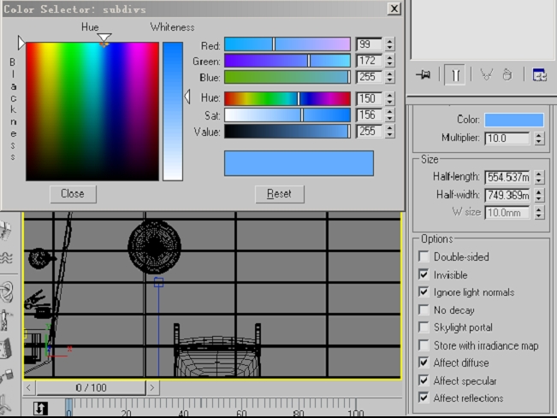Adjust the Multiplier spinner arrows
Screen dimensions: 557x418
[538, 138]
